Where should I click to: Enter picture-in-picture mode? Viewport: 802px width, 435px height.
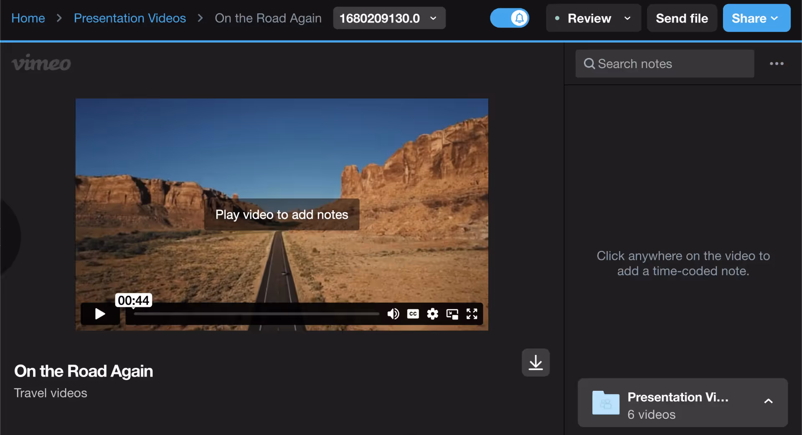[452, 314]
